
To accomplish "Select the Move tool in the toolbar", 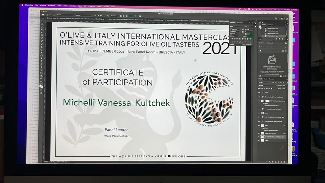I will (x=42, y=21).
